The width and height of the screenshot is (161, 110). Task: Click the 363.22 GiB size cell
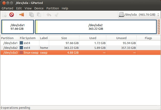tap(64, 48)
